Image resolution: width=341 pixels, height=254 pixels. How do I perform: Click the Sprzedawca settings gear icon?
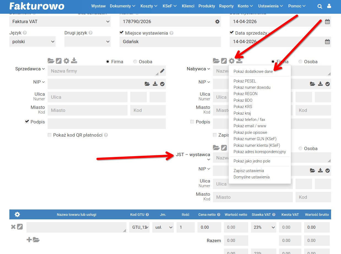point(66,61)
